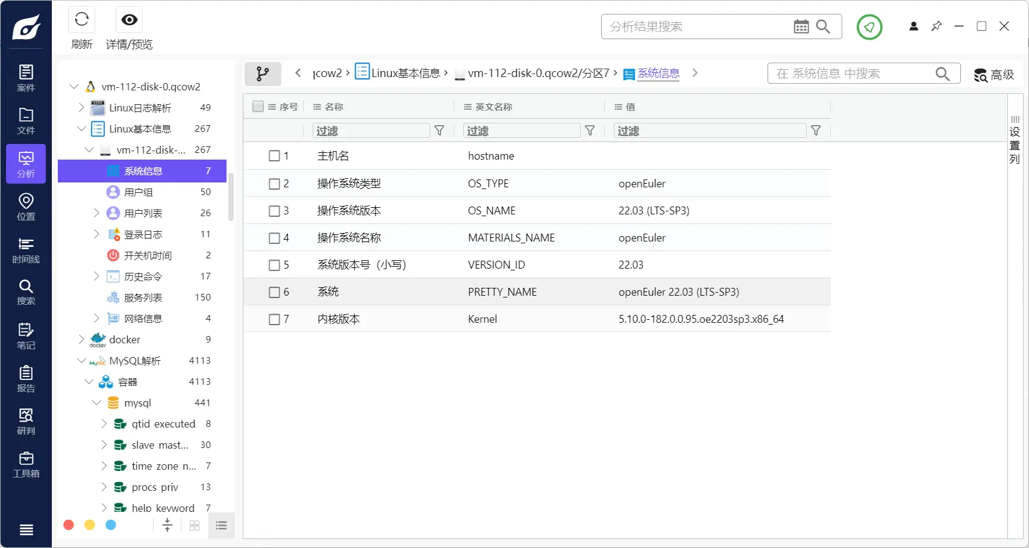The width and height of the screenshot is (1029, 548).
Task: Check the row 6 系统 checkbox
Action: pyautogui.click(x=274, y=292)
